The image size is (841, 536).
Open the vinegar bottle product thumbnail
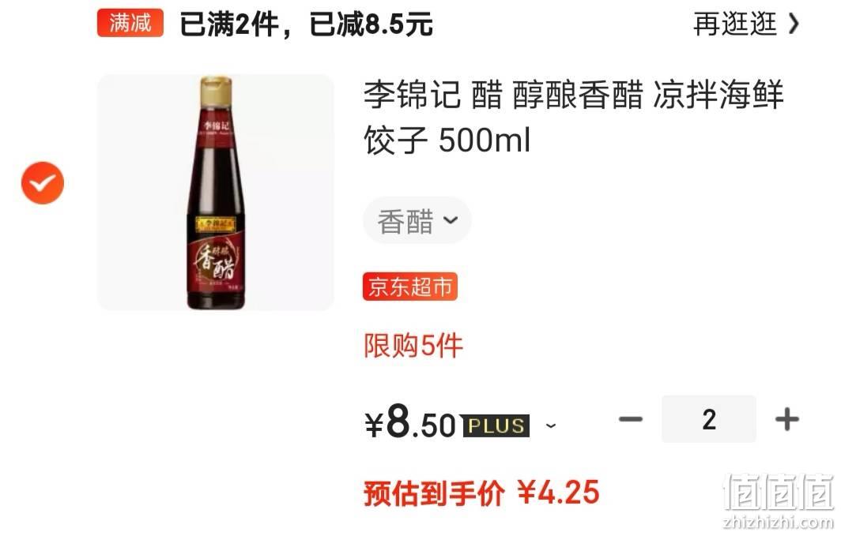[x=216, y=193]
